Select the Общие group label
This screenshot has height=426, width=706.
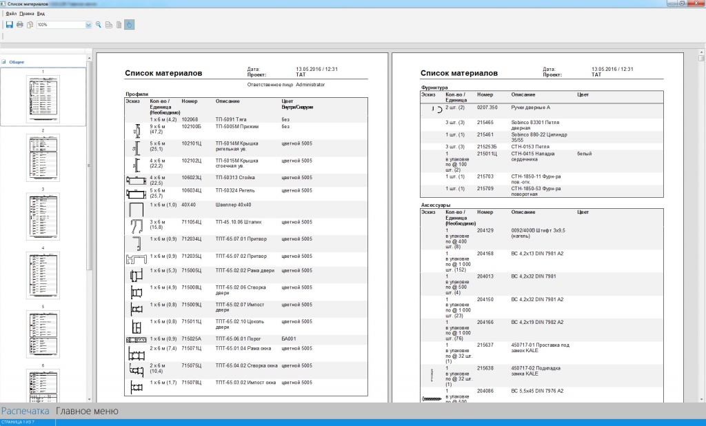click(x=17, y=62)
